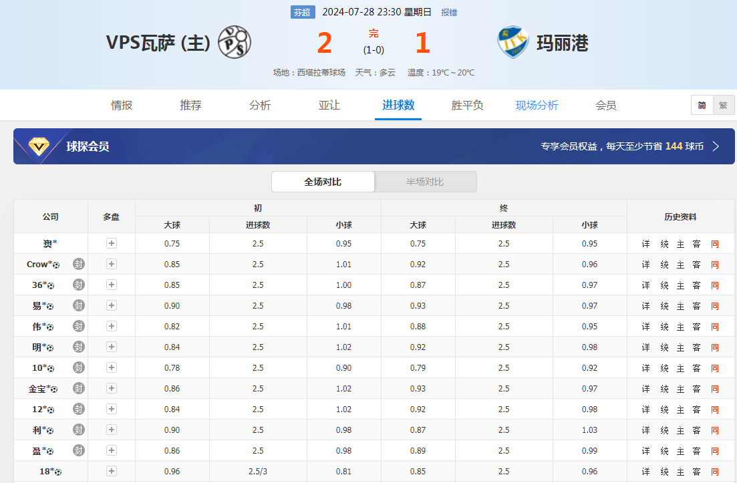Open the 亚让 tab

coord(329,106)
